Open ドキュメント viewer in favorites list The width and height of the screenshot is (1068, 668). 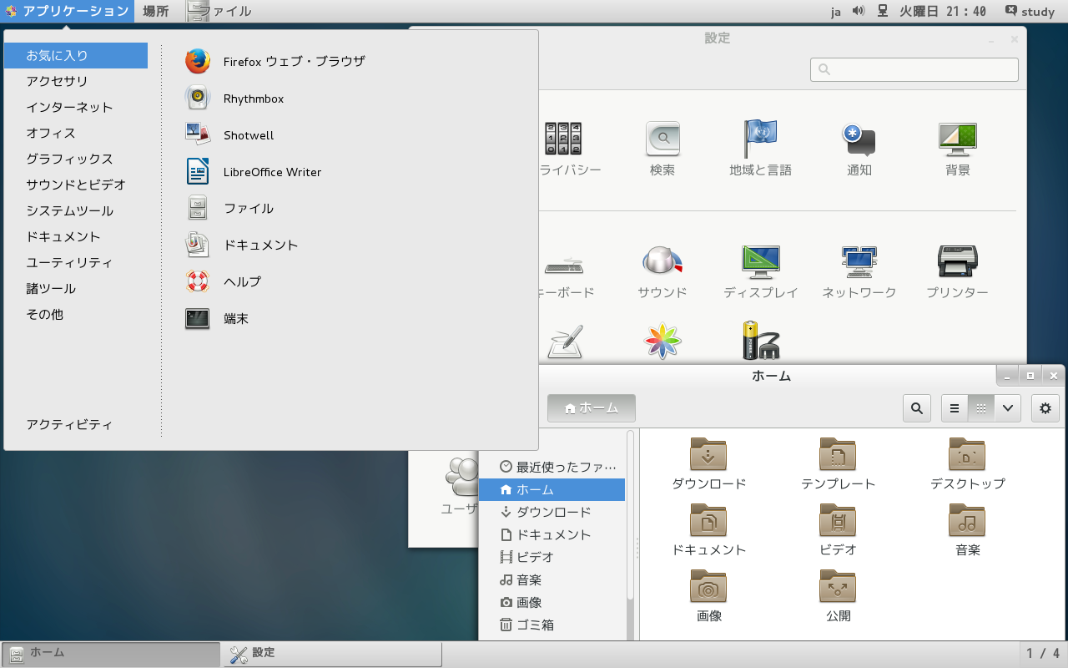(241, 245)
